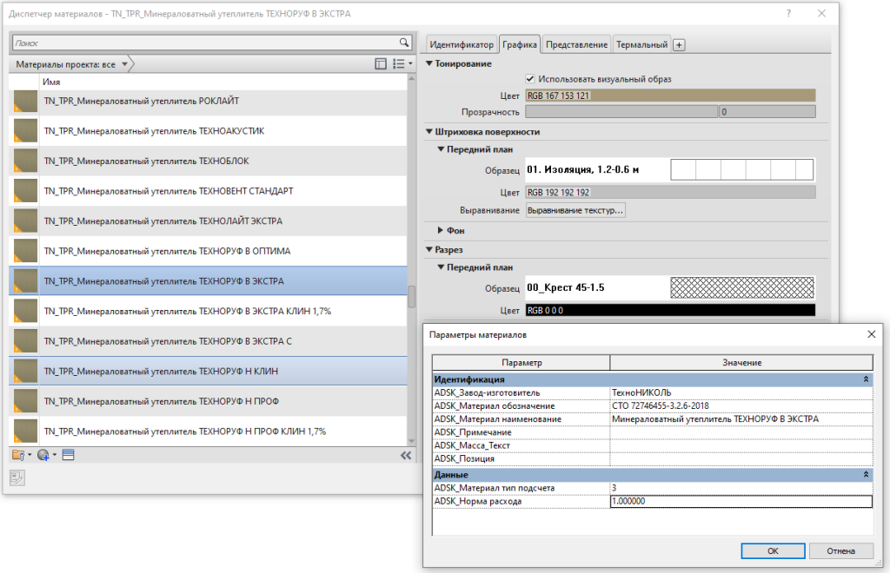Click the create new material icon
890x573 pixels.
44,455
